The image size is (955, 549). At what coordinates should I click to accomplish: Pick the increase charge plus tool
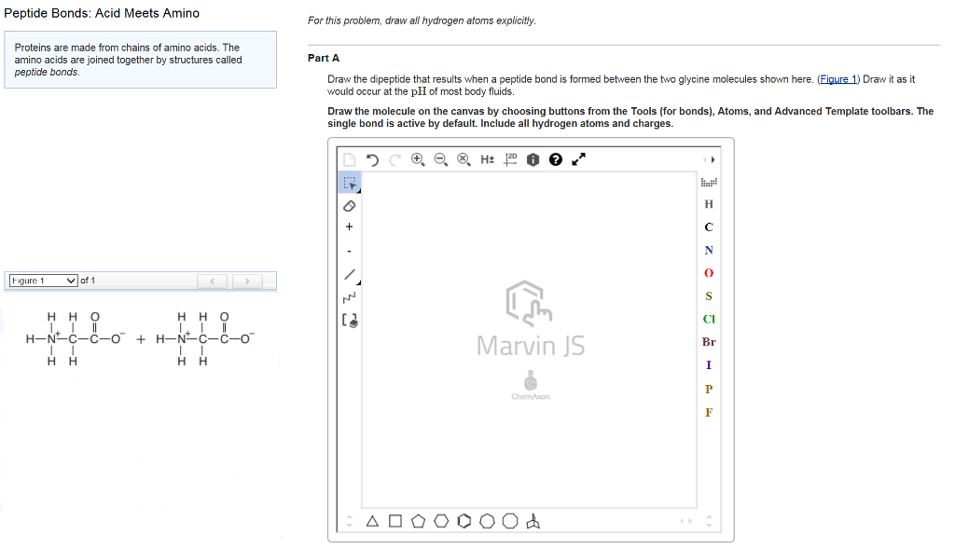tap(349, 227)
